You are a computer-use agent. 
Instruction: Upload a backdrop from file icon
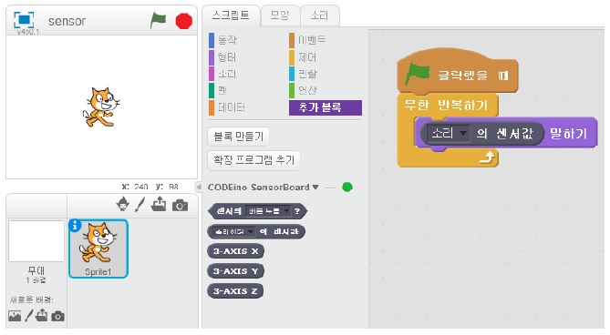(x=41, y=315)
